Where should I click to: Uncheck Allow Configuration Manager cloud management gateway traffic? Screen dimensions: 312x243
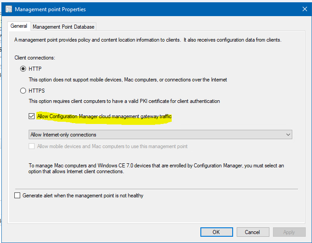(32, 116)
